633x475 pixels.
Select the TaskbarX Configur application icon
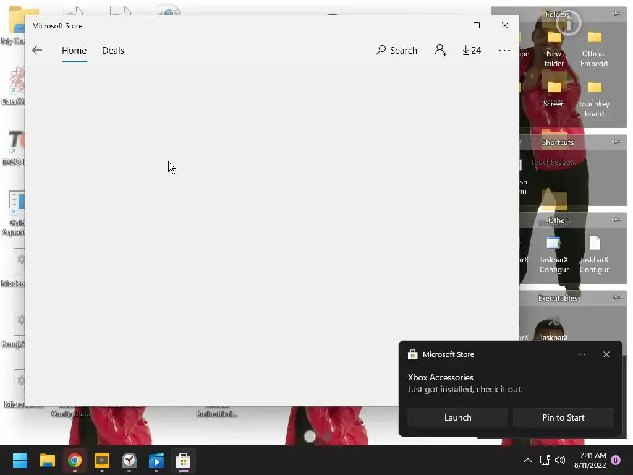[554, 255]
